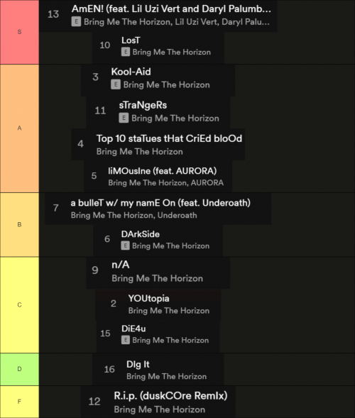Select the yellow C tier label
The height and width of the screenshot is (418, 355).
[19, 304]
